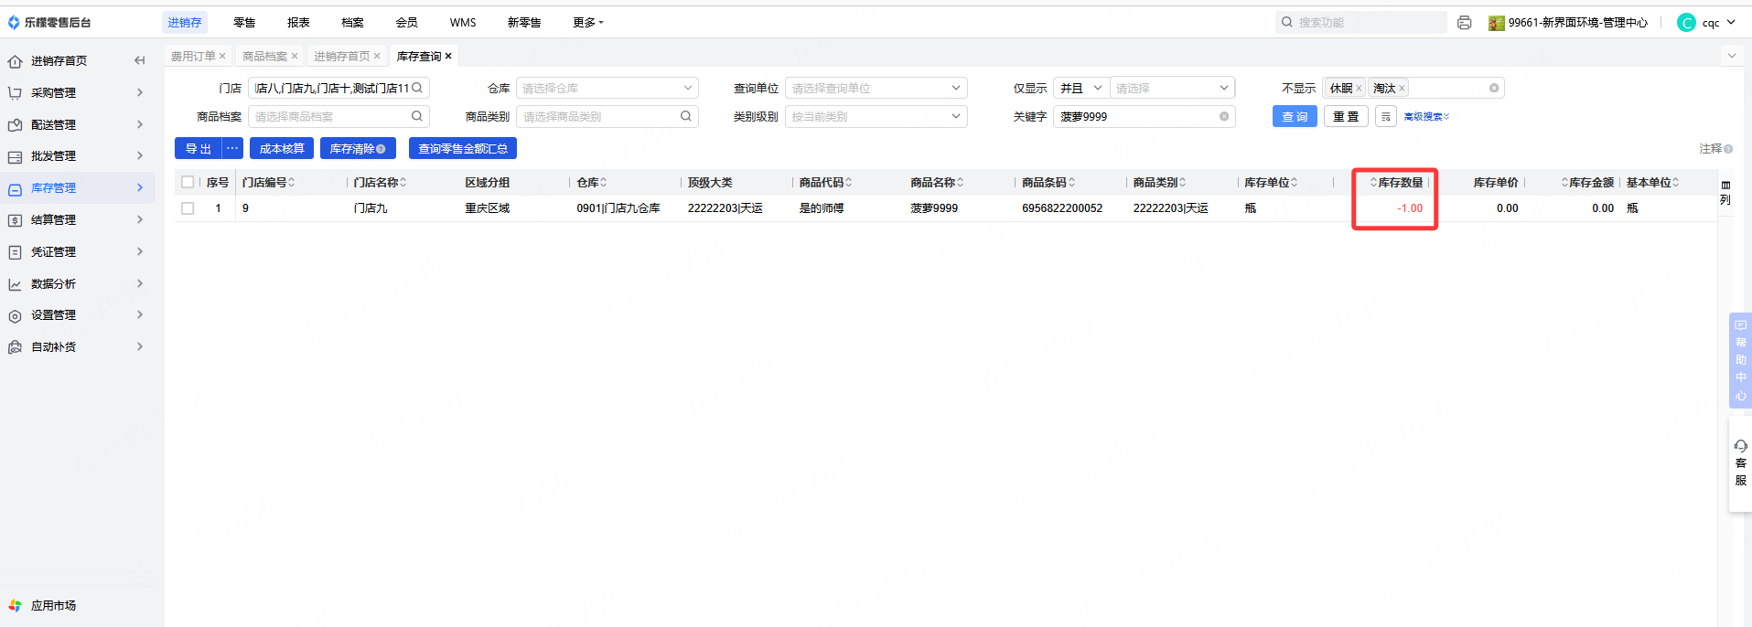Viewport: 1752px width, 627px height.
Task: Sort by 商品代码 column
Action: (x=848, y=183)
